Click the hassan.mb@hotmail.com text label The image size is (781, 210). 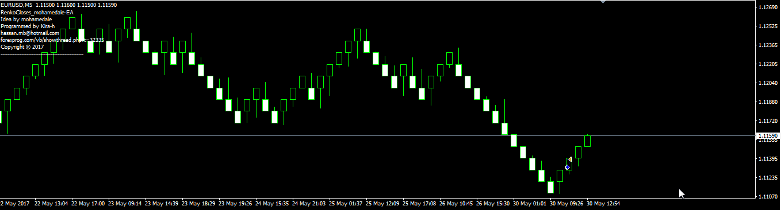(30, 33)
